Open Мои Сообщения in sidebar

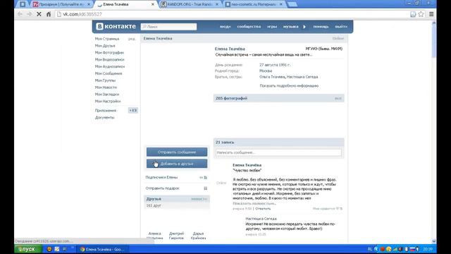109,73
